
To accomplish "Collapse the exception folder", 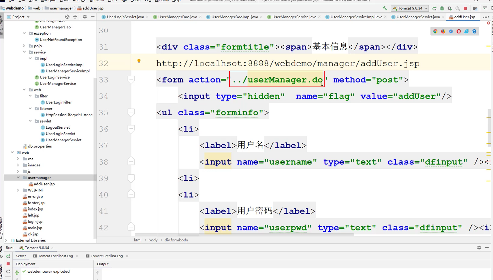I will [x=24, y=33].
